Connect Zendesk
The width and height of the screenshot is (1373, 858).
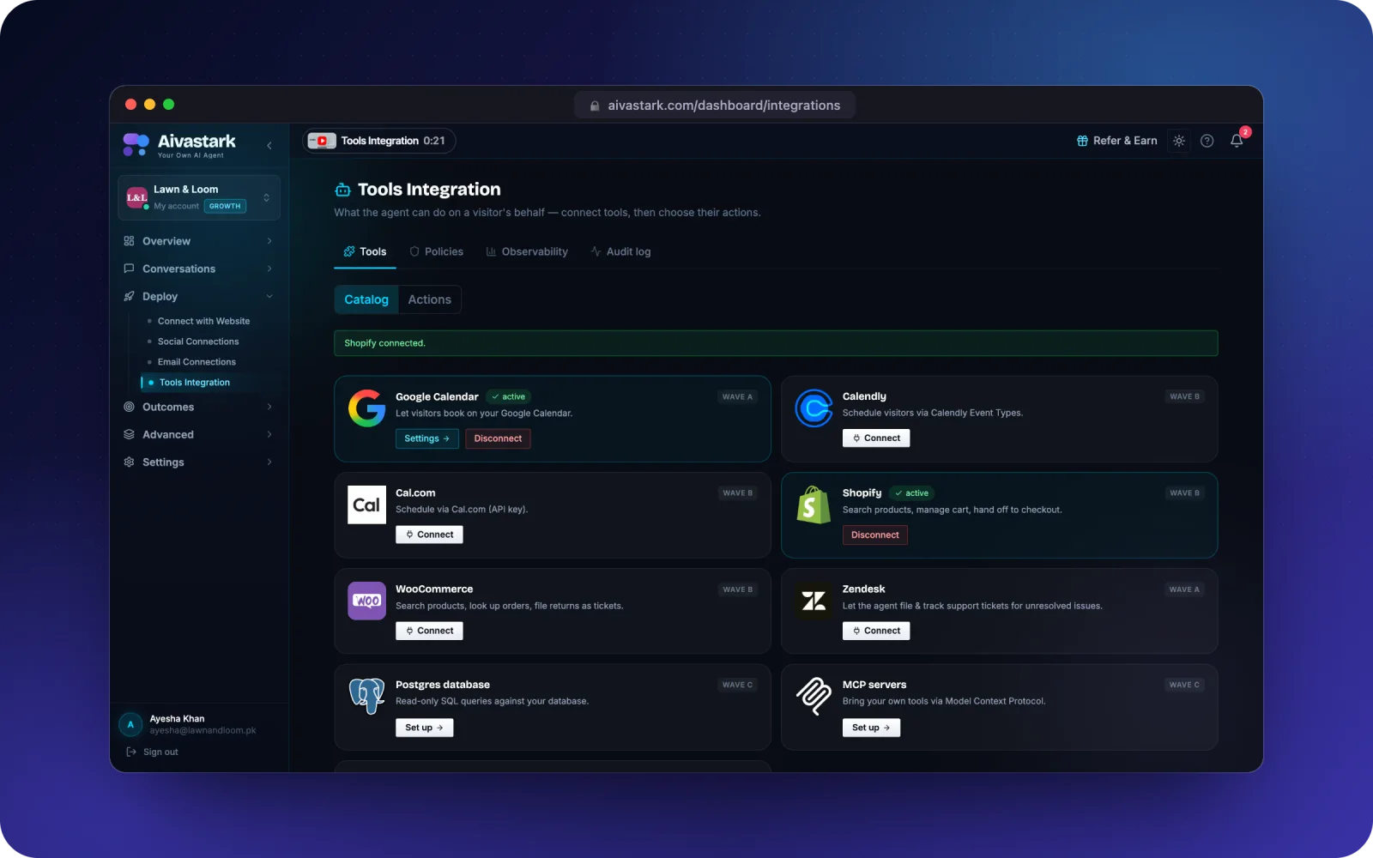tap(876, 631)
